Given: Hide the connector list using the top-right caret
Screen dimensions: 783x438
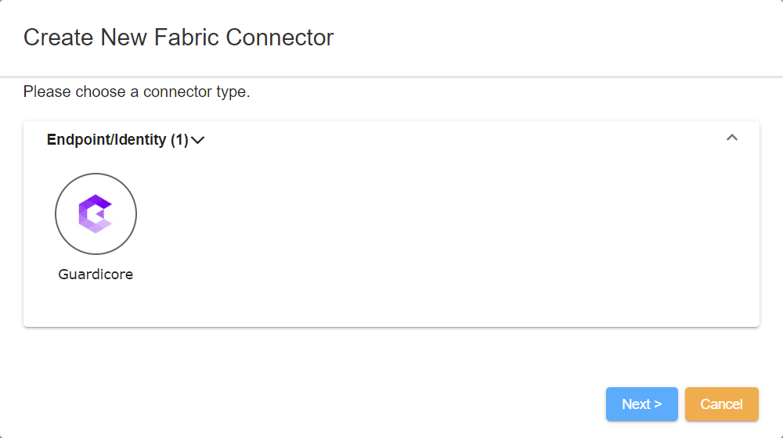Looking at the screenshot, I should (x=732, y=138).
